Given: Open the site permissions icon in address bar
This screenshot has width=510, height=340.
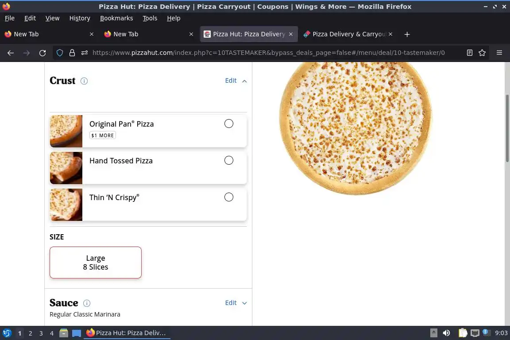Looking at the screenshot, I should [x=85, y=53].
